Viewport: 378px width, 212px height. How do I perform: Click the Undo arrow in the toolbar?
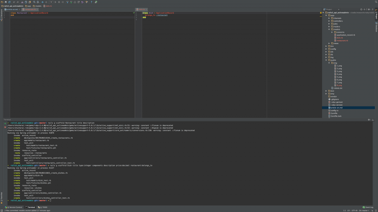(x=14, y=3)
